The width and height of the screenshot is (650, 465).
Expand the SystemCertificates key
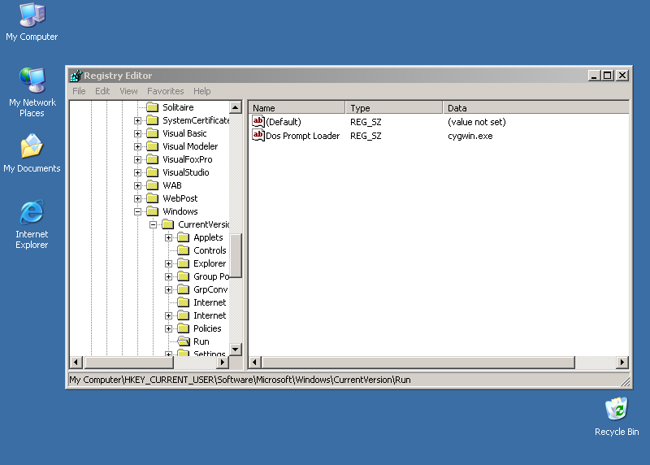coord(137,120)
